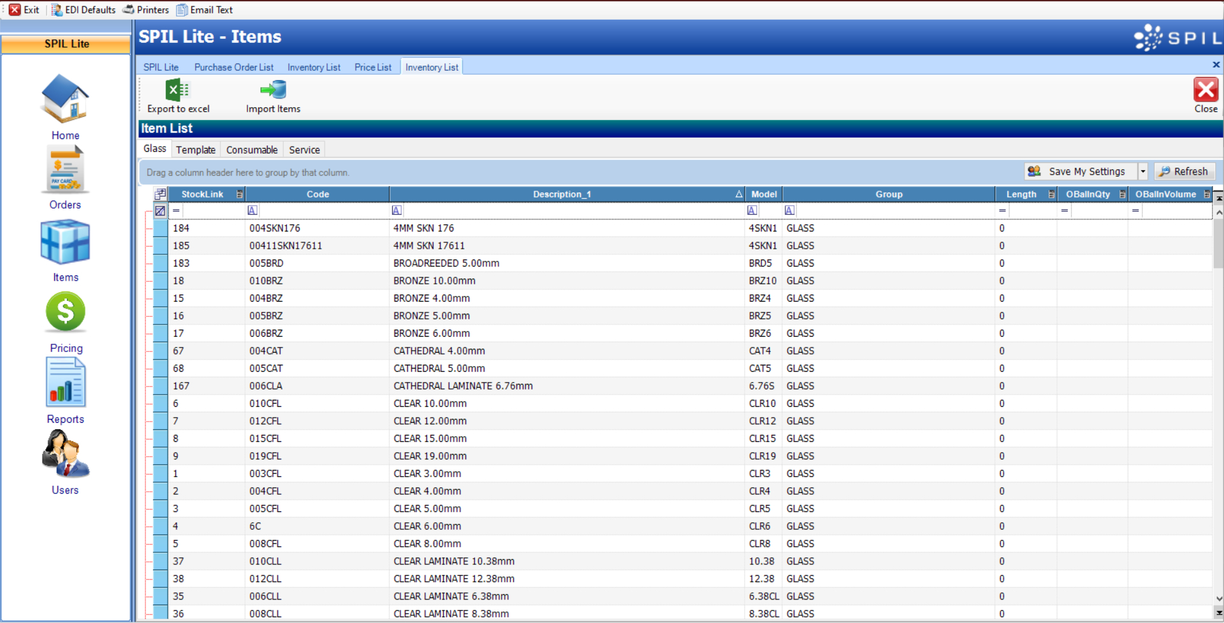Click Group filter operator 'A' icon
The height and width of the screenshot is (623, 1224).
[x=790, y=210]
